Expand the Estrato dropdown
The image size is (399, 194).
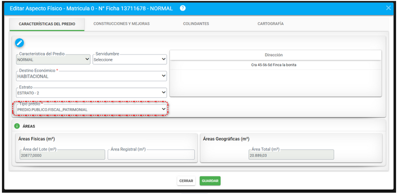coord(91,93)
